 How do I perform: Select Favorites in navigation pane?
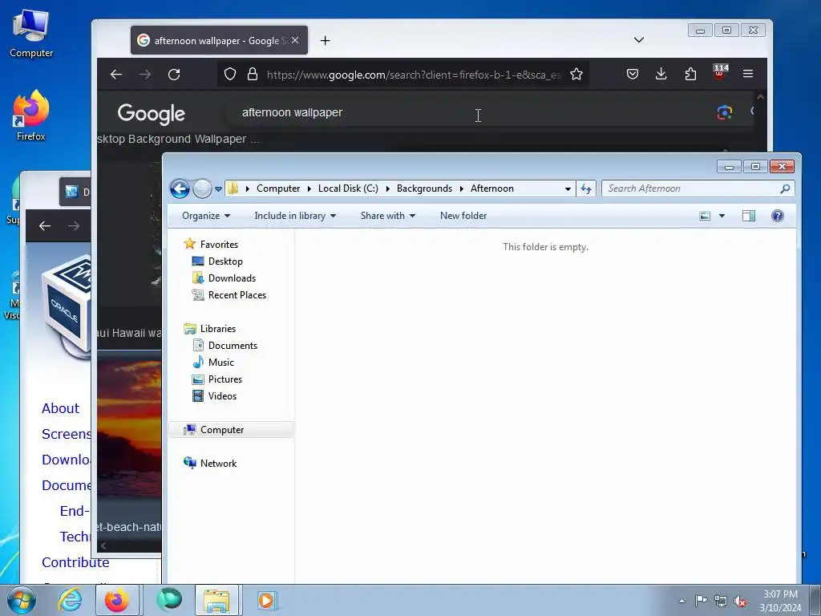(x=219, y=245)
